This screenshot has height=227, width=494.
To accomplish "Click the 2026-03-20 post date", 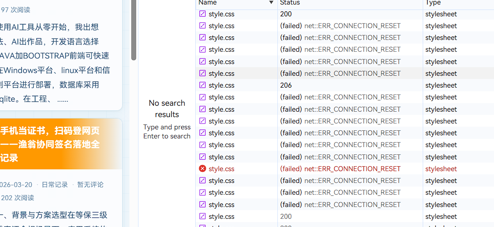I will pos(16,184).
